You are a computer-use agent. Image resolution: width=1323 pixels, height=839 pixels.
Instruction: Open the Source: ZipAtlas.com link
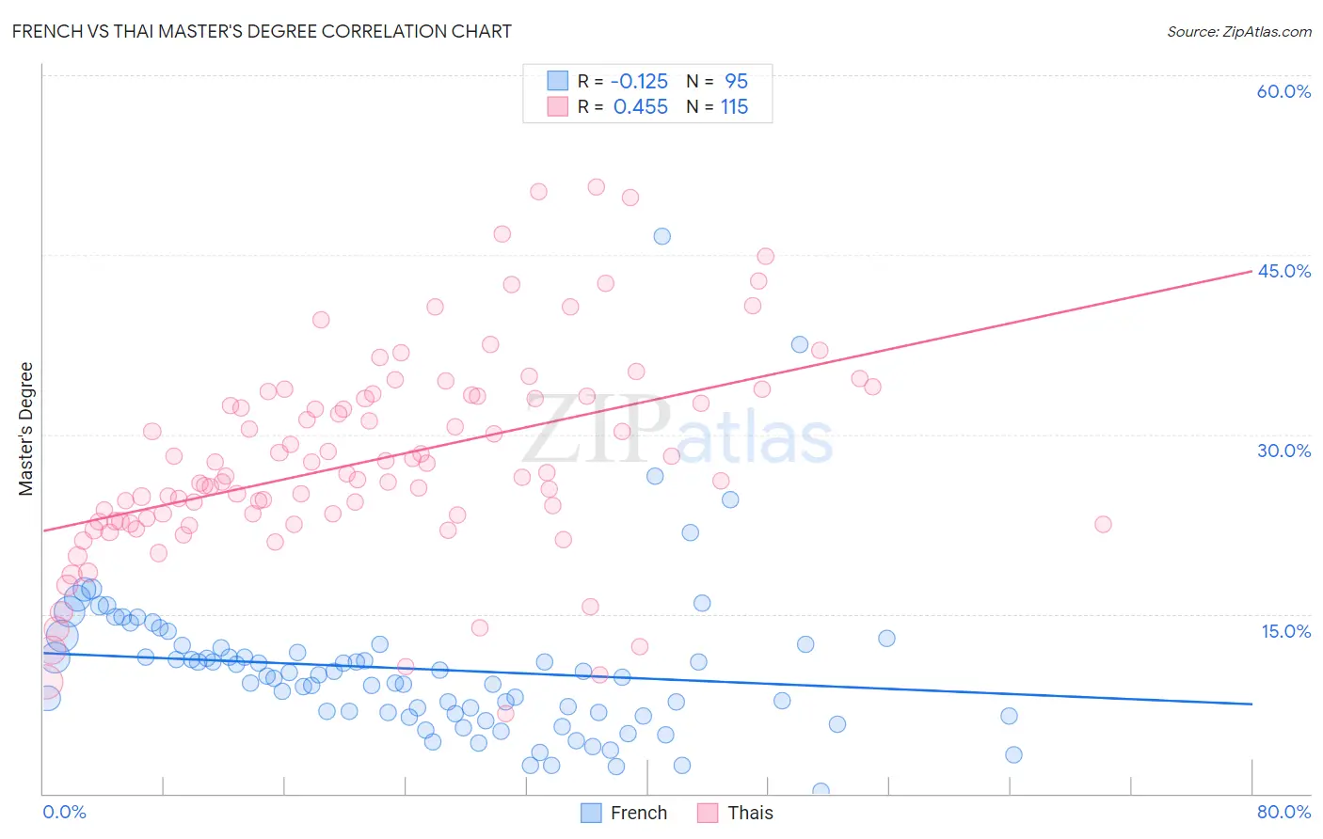coord(1239,31)
